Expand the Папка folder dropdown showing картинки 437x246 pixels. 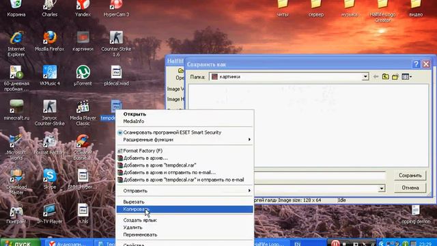pyautogui.click(x=365, y=77)
